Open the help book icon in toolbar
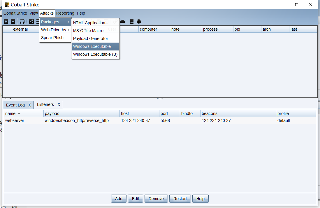The image size is (320, 208). (x=132, y=22)
